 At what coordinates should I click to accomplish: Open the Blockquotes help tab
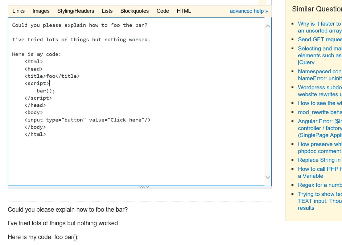135,11
